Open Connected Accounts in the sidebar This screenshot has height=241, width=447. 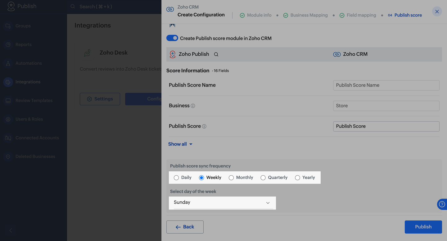pyautogui.click(x=37, y=138)
